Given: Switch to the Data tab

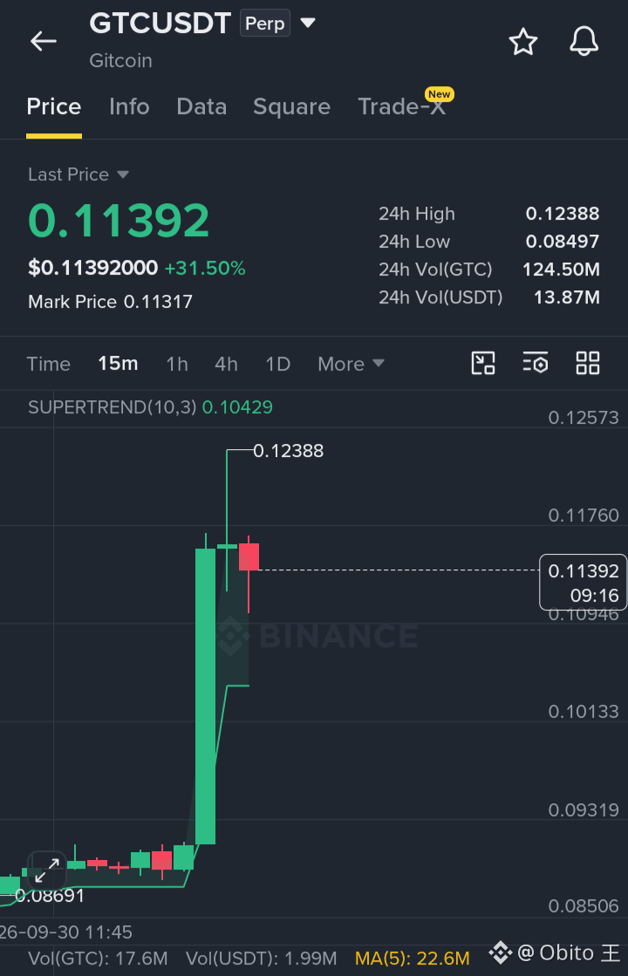Looking at the screenshot, I should pos(201,106).
